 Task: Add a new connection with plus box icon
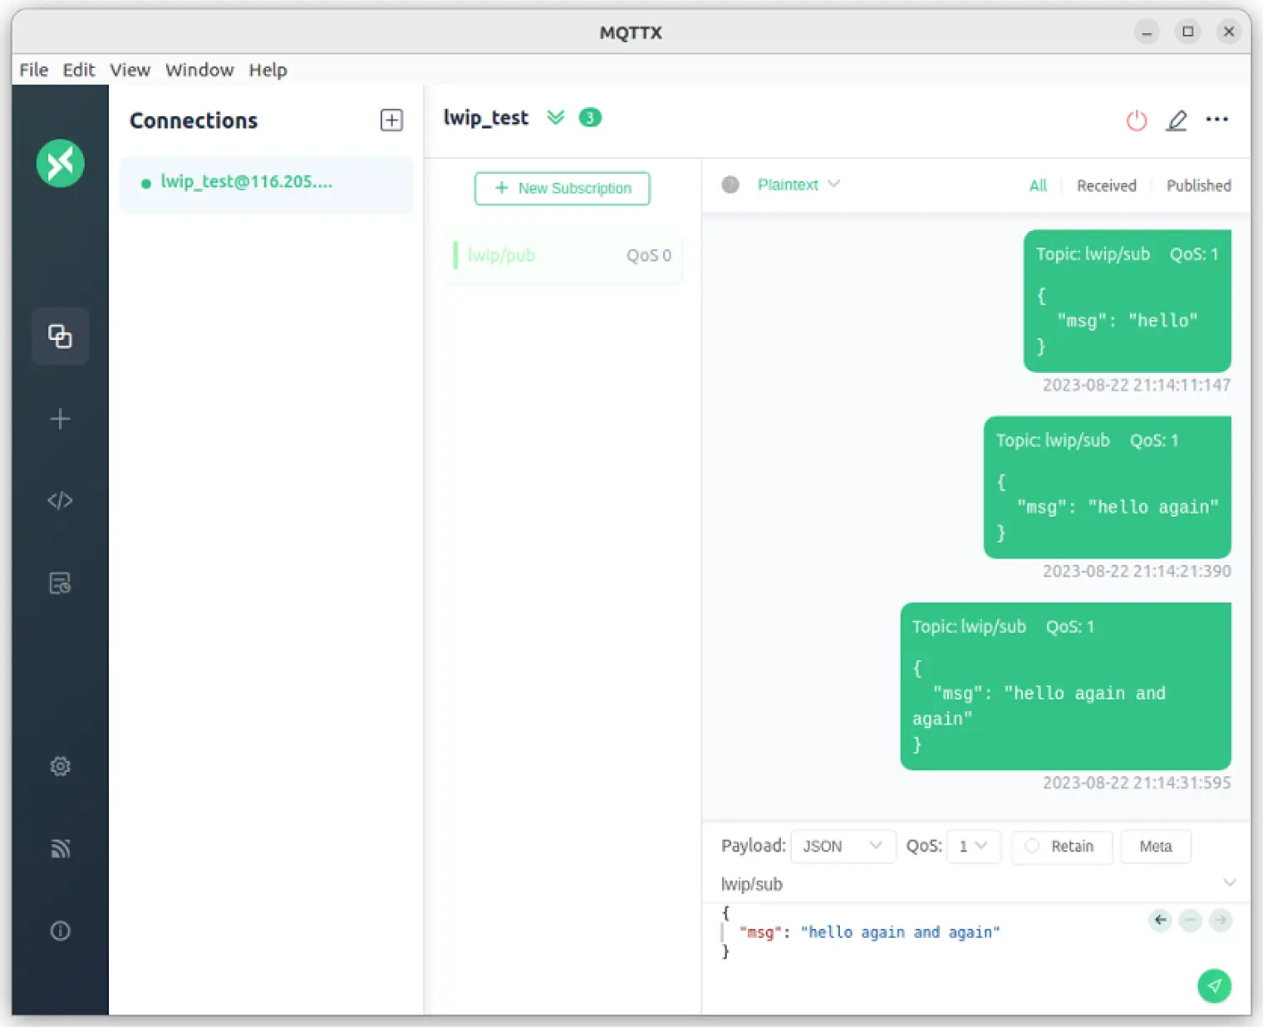[x=391, y=120]
